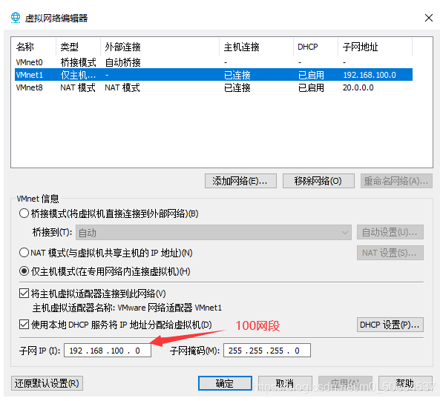Image resolution: width=443 pixels, height=401 pixels.
Task: Close the 虚拟网络编辑器 dialog
Action: tap(429, 18)
